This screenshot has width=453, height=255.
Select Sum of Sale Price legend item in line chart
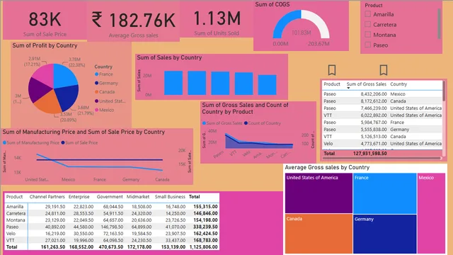(79, 143)
